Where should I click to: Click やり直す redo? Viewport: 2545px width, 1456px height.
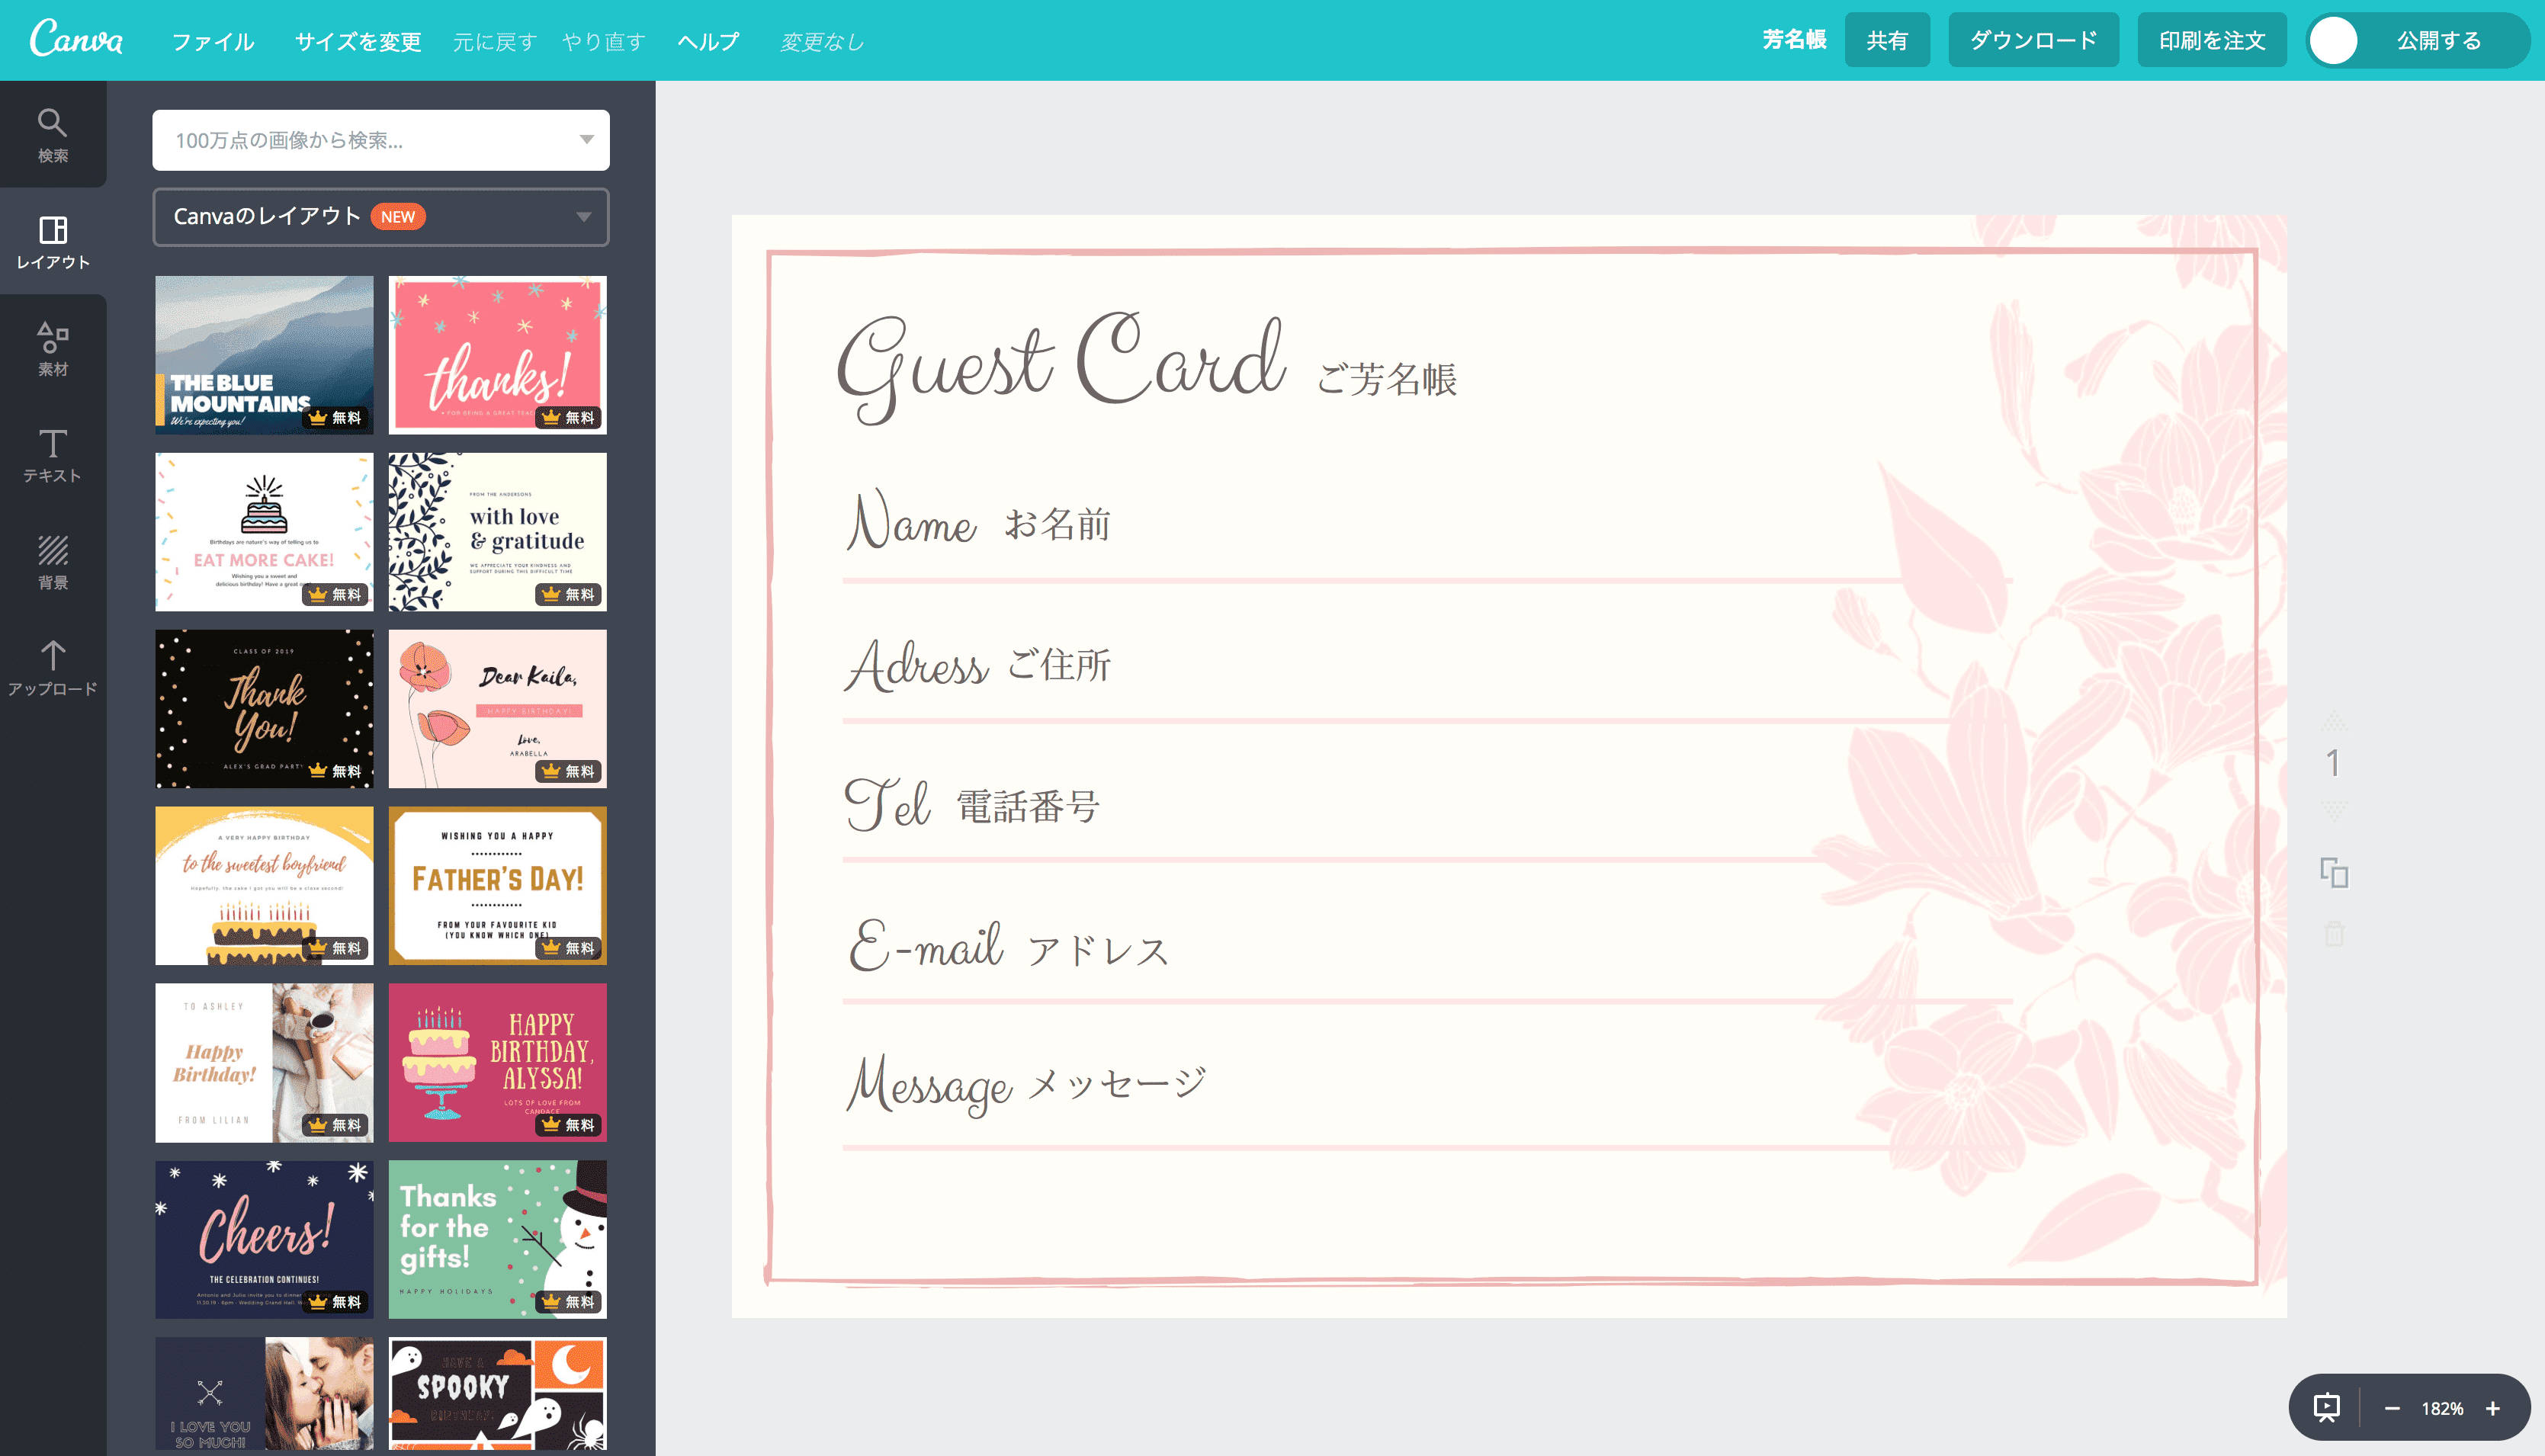pos(603,42)
